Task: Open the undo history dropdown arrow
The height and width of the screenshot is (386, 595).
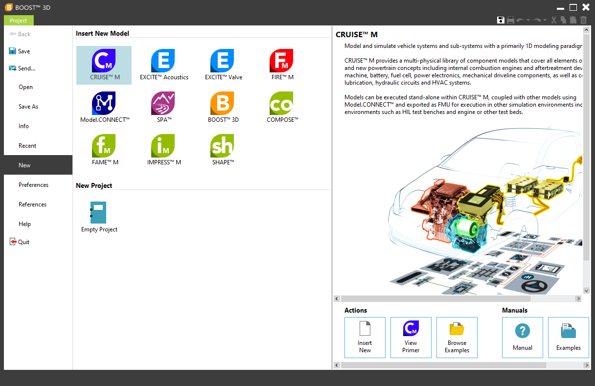Action: pyautogui.click(x=528, y=21)
